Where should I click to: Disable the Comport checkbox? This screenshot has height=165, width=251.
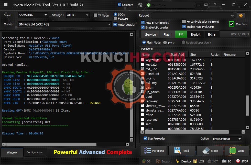[119, 5]
